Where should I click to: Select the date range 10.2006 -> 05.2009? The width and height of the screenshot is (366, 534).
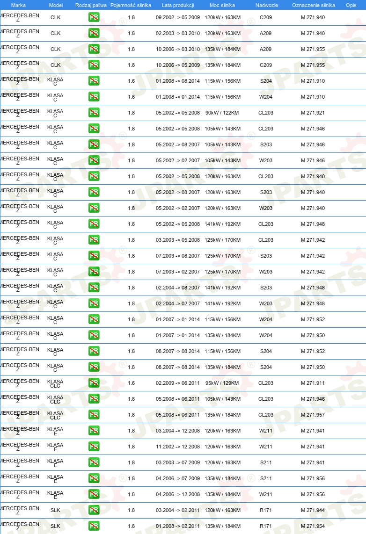point(178,65)
